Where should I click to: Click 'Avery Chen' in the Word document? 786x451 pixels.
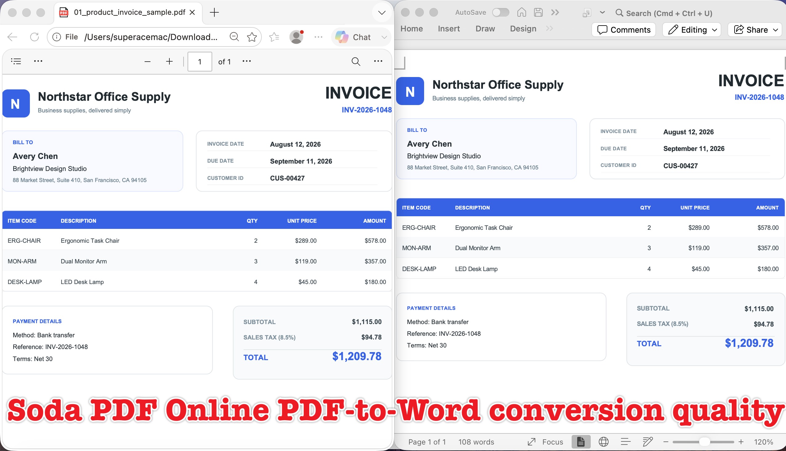click(429, 144)
